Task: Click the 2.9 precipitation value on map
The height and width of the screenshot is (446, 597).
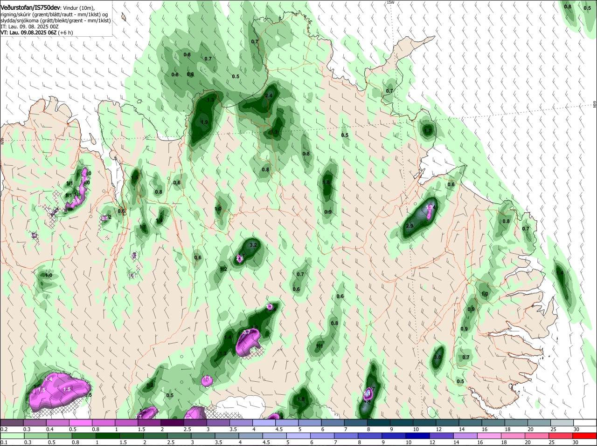Action: pyautogui.click(x=410, y=226)
